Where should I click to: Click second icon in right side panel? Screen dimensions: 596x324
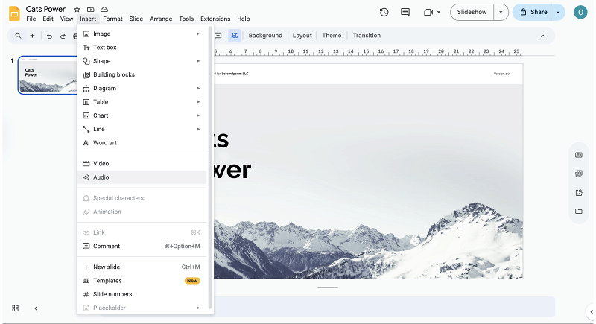tap(579, 174)
